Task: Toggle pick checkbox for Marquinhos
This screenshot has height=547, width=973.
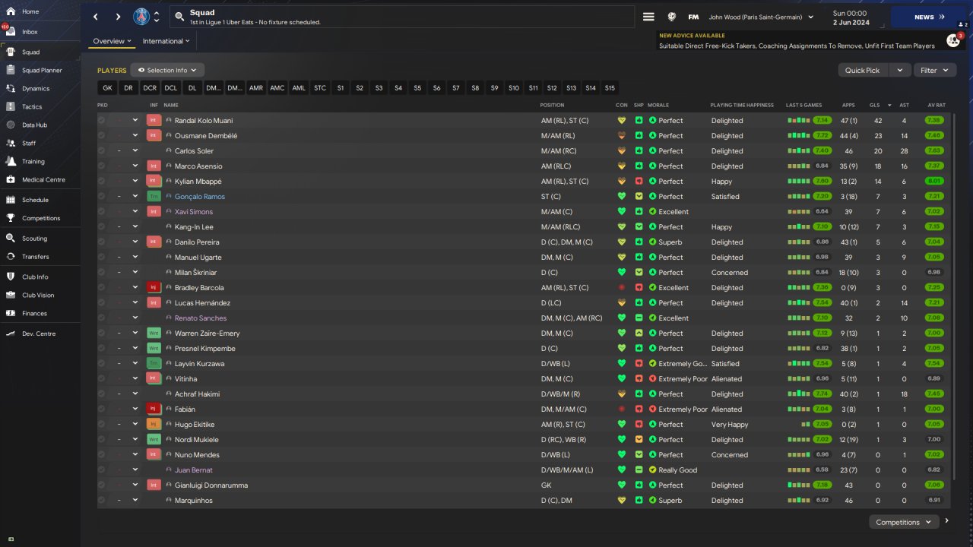Action: coord(101,500)
